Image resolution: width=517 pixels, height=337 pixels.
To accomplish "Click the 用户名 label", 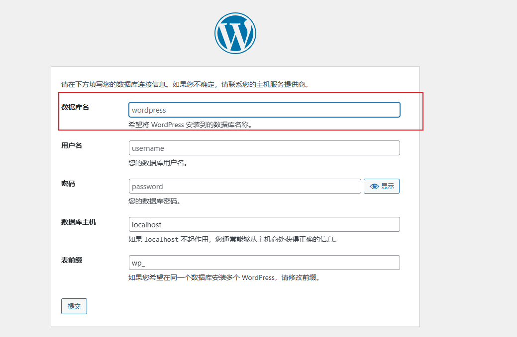I will click(x=72, y=145).
